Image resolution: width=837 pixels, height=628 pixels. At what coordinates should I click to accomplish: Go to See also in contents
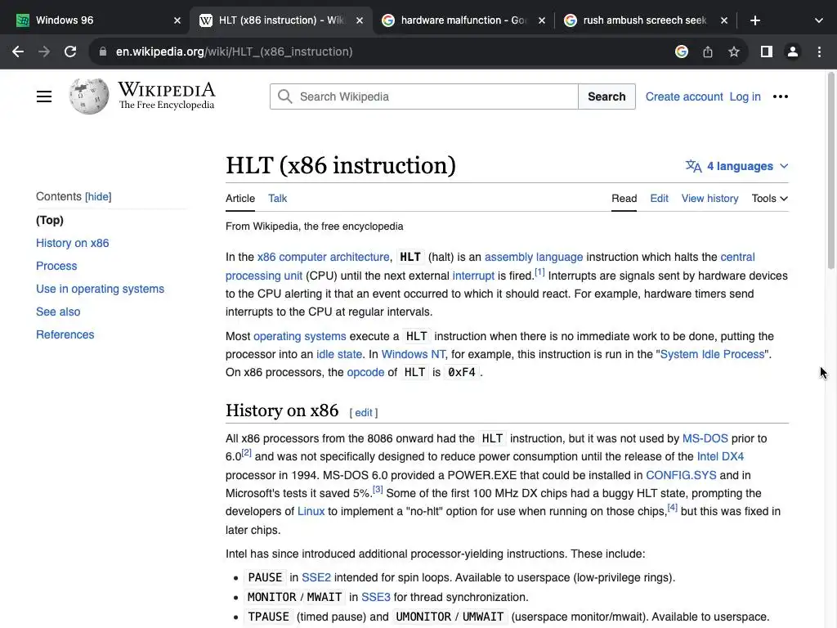pyautogui.click(x=58, y=312)
